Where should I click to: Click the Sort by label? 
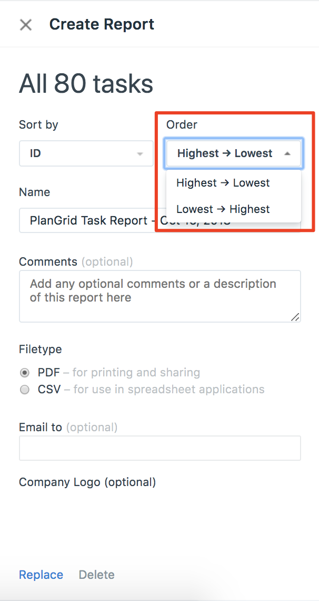tap(38, 124)
